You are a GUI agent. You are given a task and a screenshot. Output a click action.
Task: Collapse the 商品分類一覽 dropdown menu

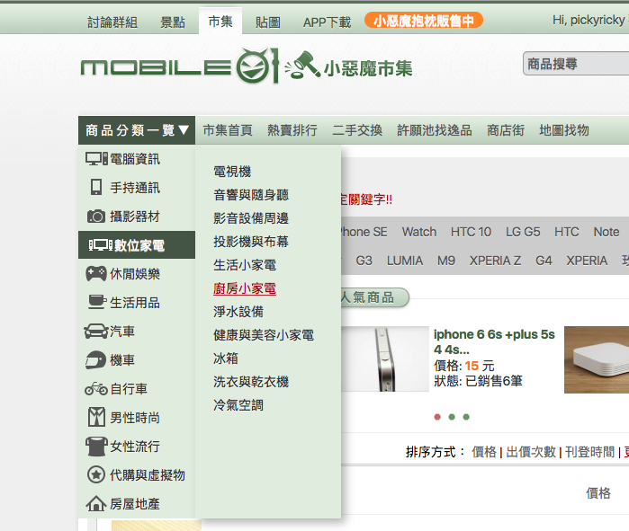click(137, 130)
